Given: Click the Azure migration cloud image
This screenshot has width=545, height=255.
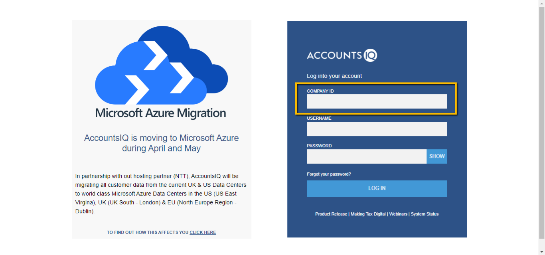Looking at the screenshot, I should pyautogui.click(x=161, y=65).
